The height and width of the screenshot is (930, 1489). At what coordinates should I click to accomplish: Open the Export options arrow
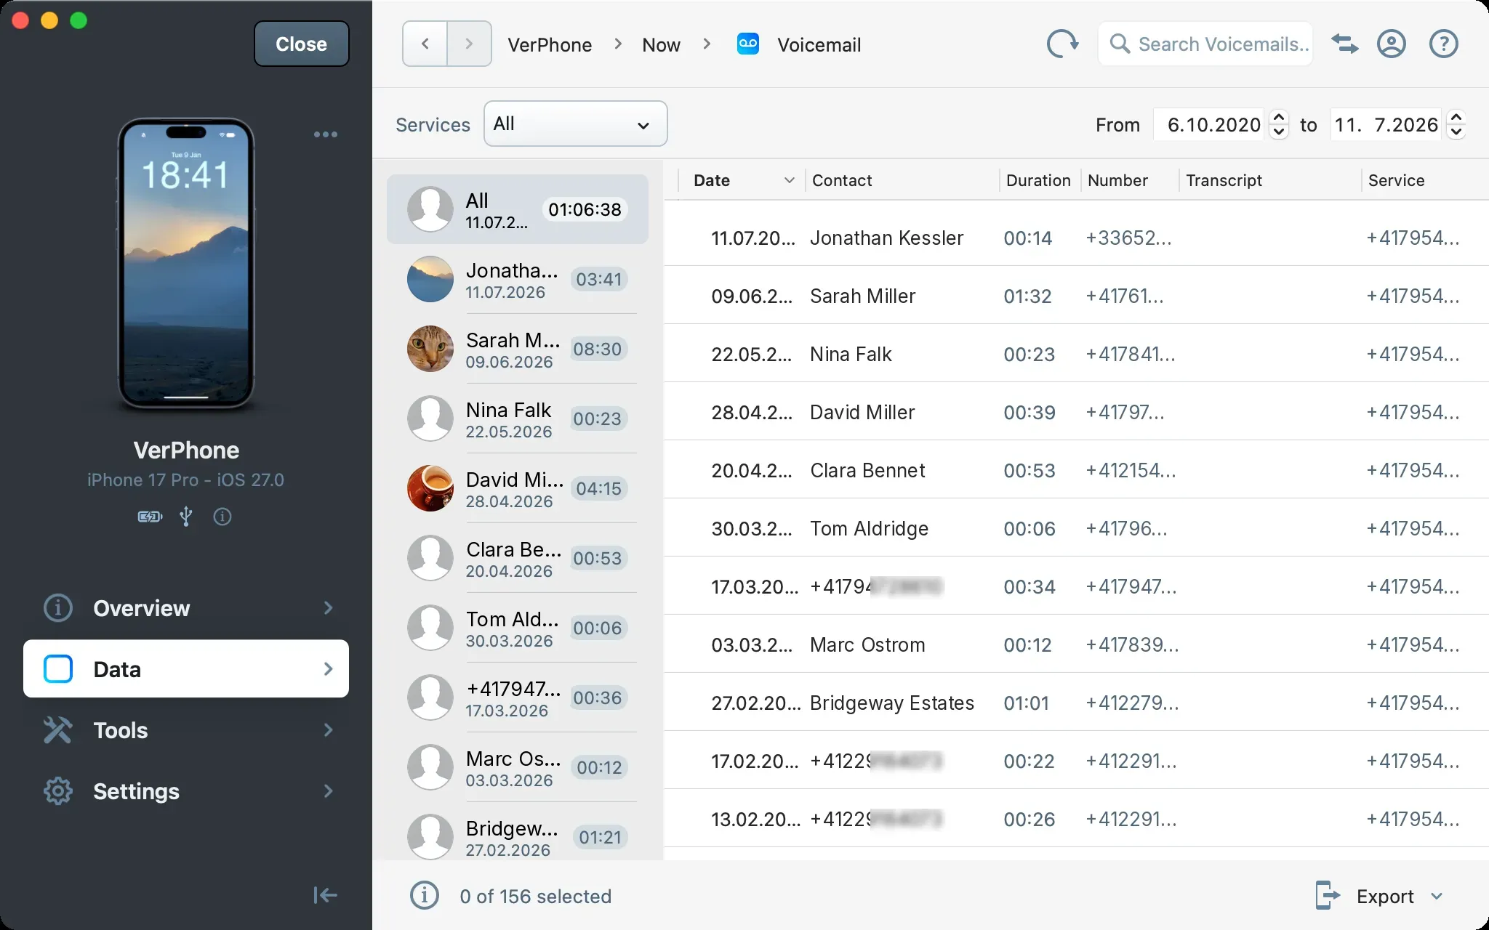click(1437, 897)
